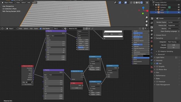Screen dimensions: 181x102
Task: Open the node editor Add menu
Action: [31, 29]
